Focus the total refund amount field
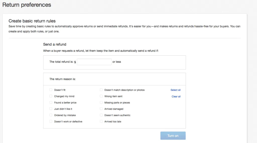The width and height of the screenshot is (257, 143). tap(94, 62)
